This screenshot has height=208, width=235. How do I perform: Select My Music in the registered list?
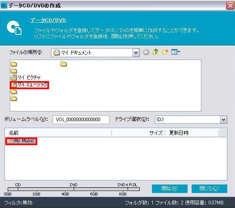tap(21, 141)
